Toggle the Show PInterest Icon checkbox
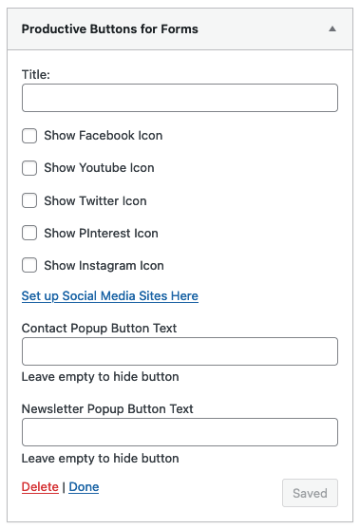This screenshot has height=529, width=360. (x=29, y=233)
